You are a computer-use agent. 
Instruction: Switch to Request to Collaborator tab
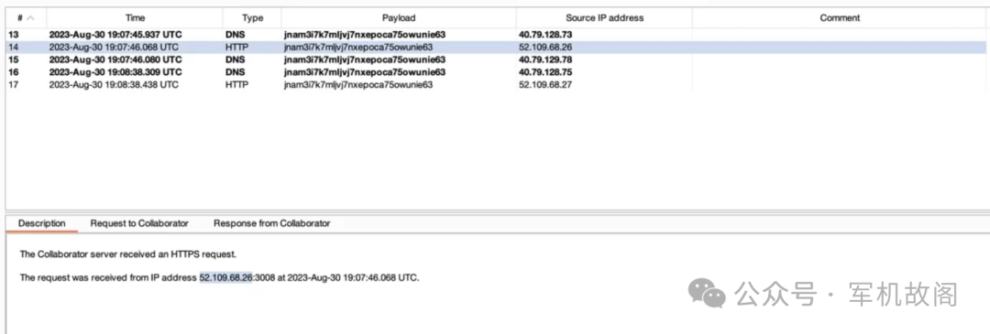tap(139, 223)
